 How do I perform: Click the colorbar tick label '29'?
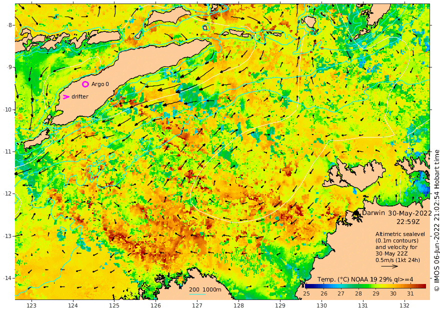tap(375, 293)
